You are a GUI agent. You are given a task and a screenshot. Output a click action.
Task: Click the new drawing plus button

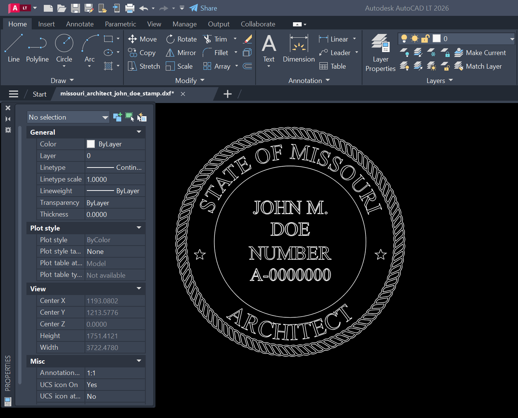pyautogui.click(x=227, y=94)
